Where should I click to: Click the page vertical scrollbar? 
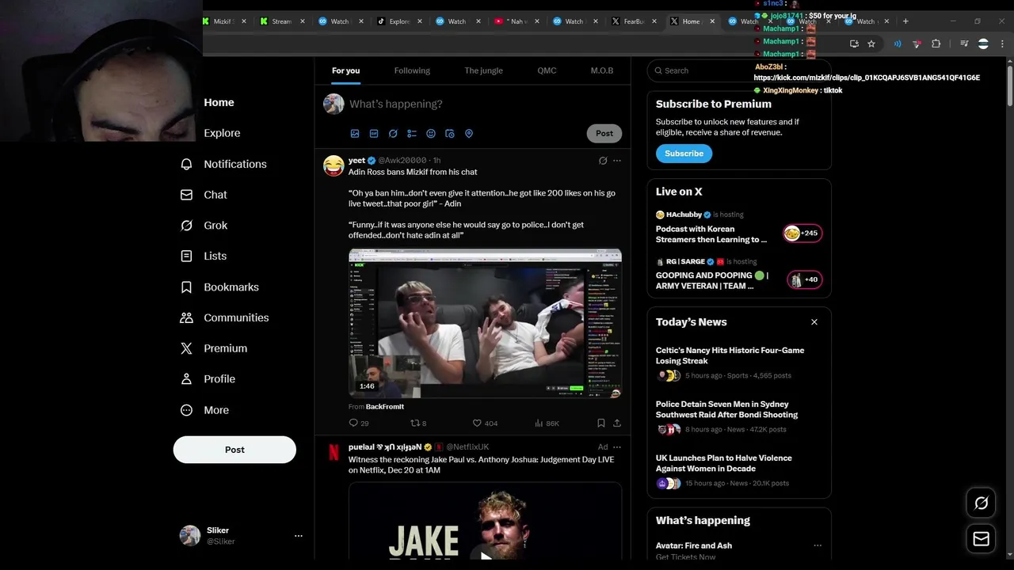[x=1009, y=87]
